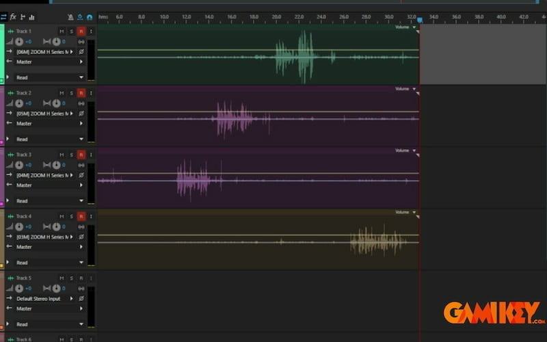Mute Track 2 with M button
Image resolution: width=547 pixels, height=342 pixels.
coord(62,93)
